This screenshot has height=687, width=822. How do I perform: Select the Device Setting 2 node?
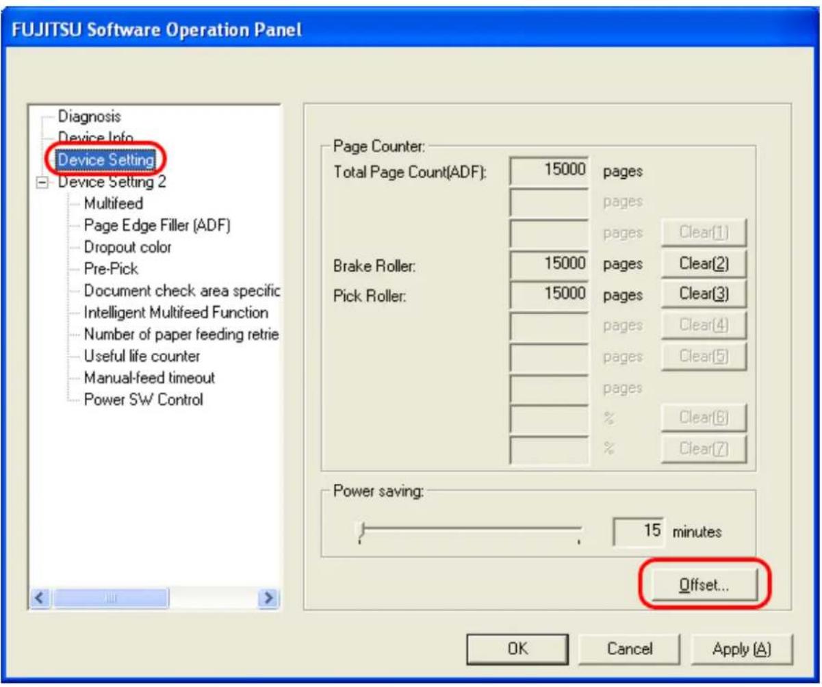click(x=112, y=182)
